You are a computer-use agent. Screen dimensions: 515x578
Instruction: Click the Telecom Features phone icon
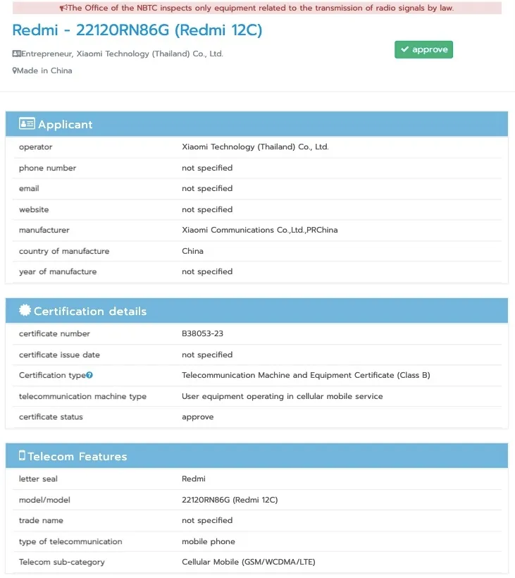click(x=22, y=456)
